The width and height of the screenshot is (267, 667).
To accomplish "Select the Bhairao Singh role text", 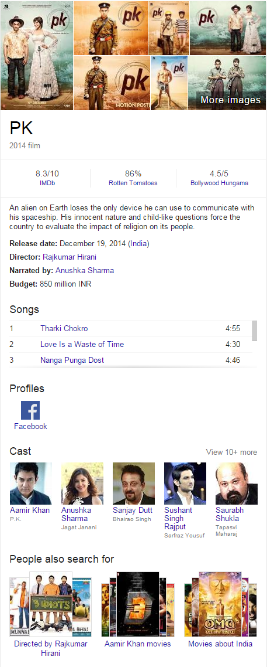I will (132, 519).
